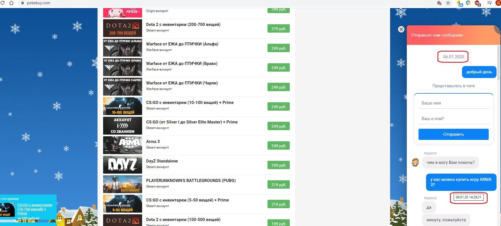Open the browser media controls
501x226 pixels.
coord(489,3)
